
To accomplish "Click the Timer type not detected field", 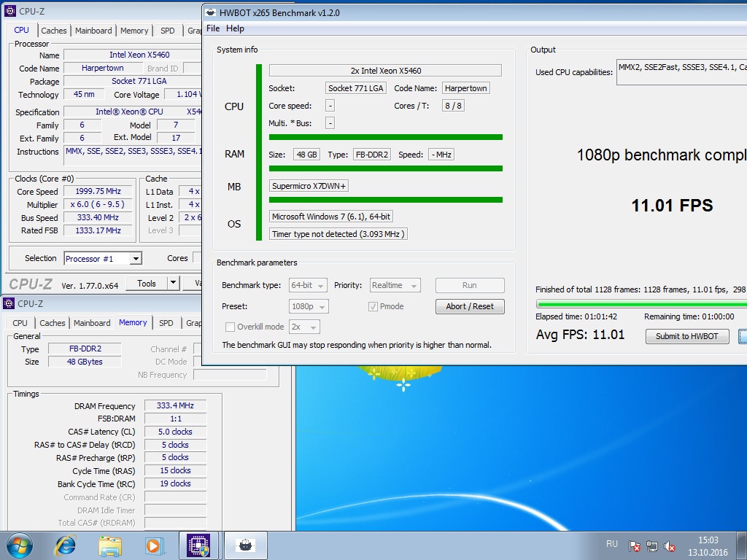I will (338, 234).
